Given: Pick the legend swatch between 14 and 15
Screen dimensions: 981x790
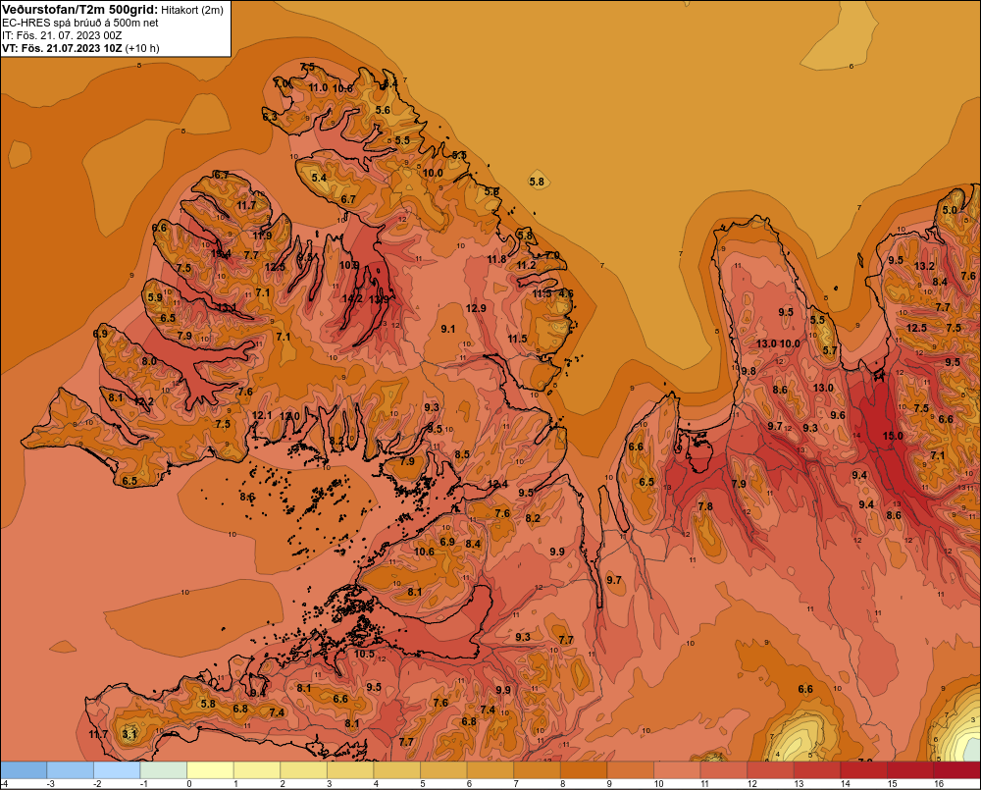Looking at the screenshot, I should click(x=863, y=770).
